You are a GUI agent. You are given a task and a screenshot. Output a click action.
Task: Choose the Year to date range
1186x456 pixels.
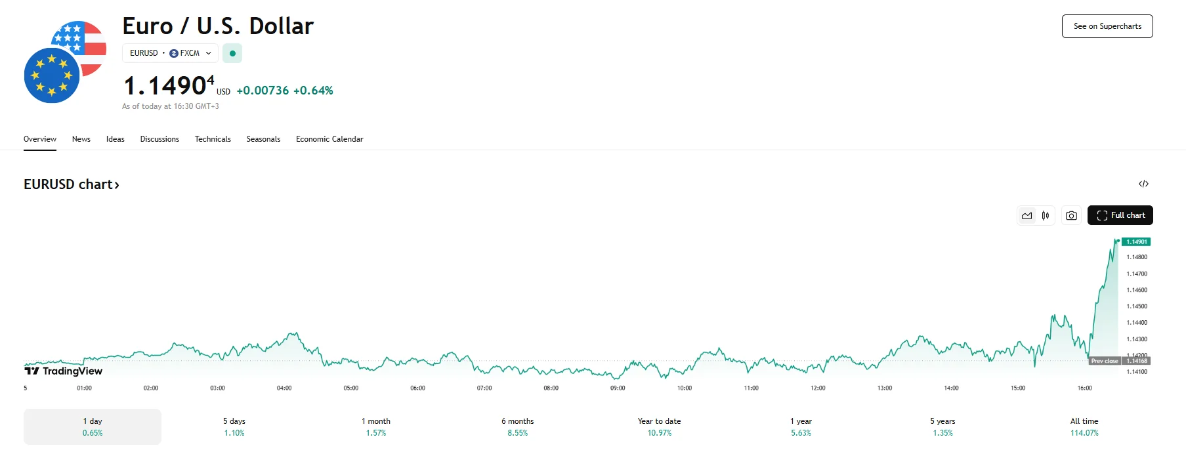tap(659, 426)
